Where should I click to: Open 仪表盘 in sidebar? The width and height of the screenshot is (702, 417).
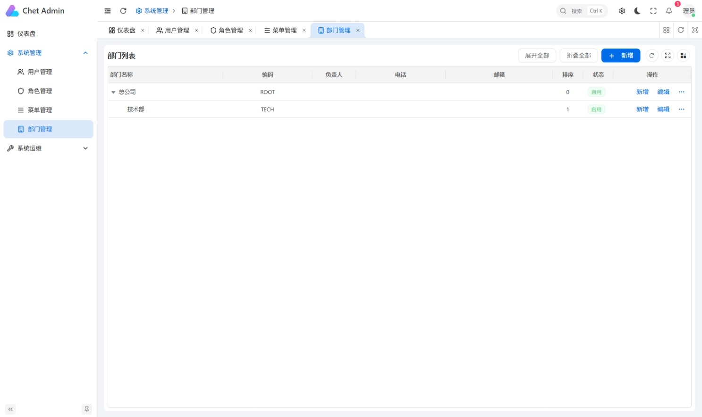pyautogui.click(x=48, y=34)
